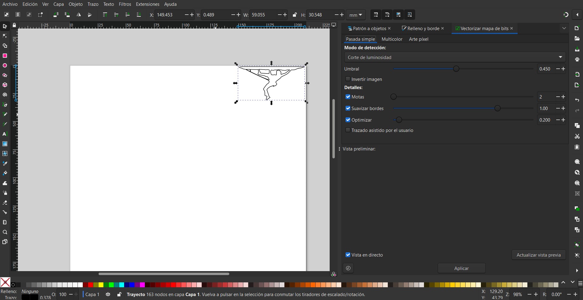This screenshot has width=583, height=300.
Task: Click the Suavizar bordes slider handle
Action: pyautogui.click(x=497, y=108)
